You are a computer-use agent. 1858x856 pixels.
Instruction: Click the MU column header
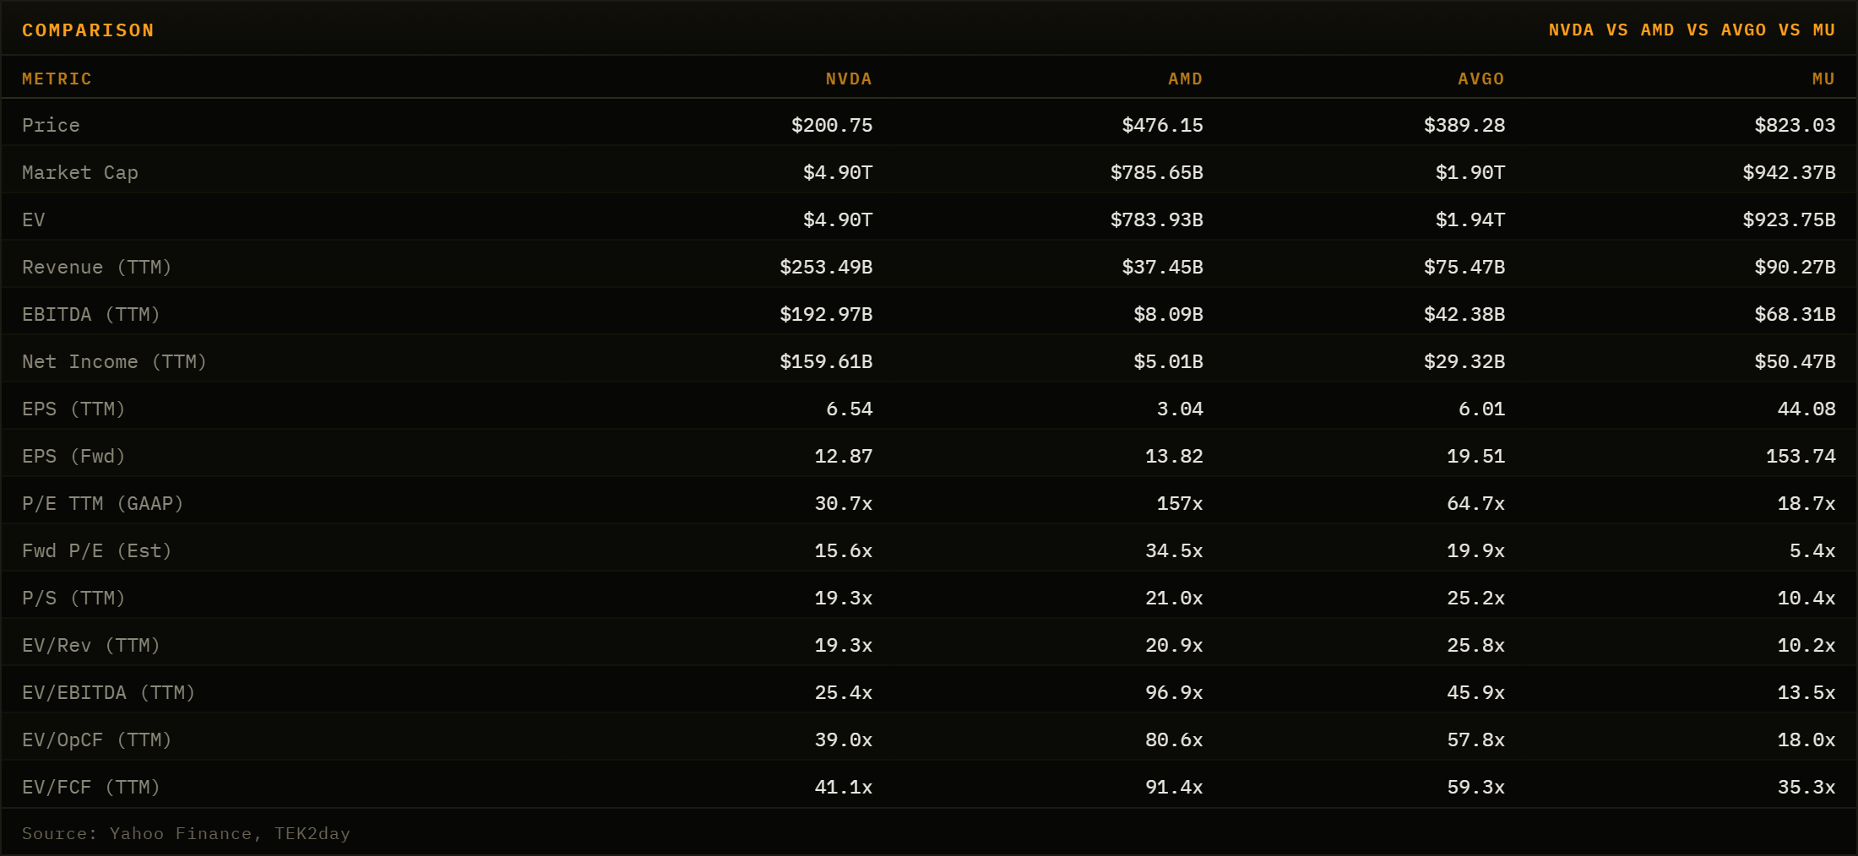[x=1824, y=79]
